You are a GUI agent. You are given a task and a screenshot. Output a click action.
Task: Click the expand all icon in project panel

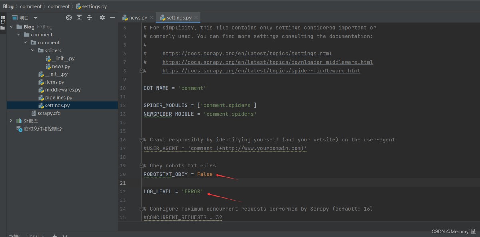(x=79, y=18)
